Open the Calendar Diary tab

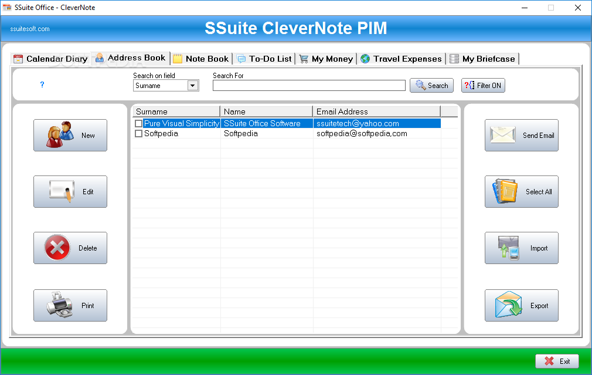coord(50,59)
